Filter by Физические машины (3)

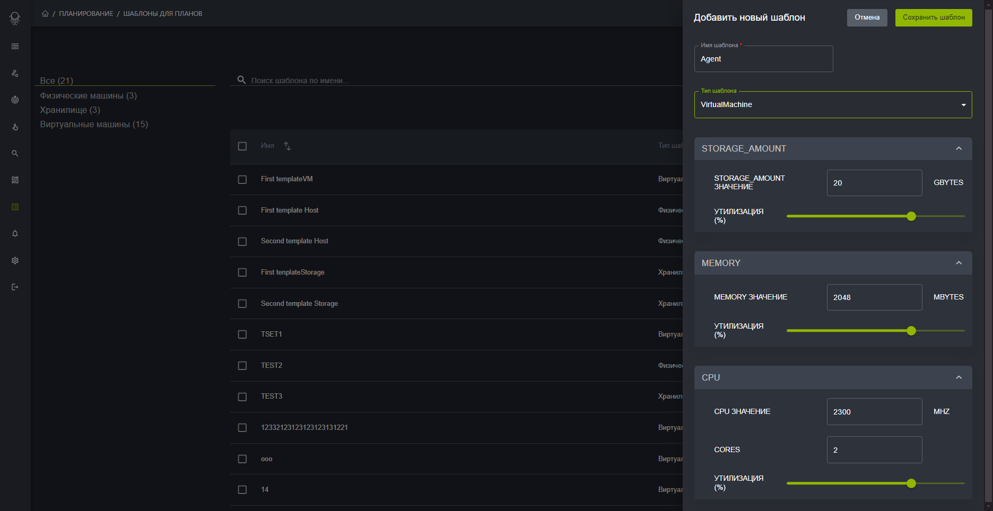(89, 95)
